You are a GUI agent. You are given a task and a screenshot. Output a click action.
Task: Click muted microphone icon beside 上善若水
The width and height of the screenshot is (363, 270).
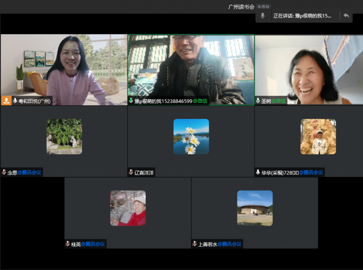click(195, 244)
